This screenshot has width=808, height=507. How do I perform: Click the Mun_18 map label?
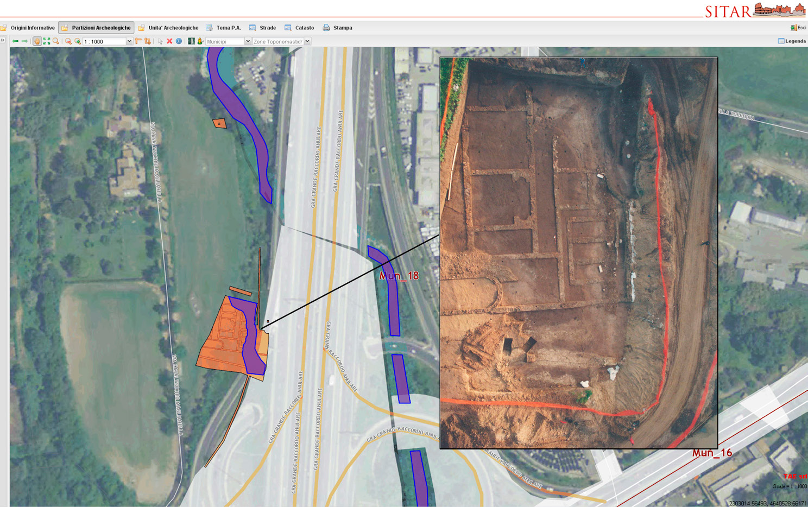point(399,276)
